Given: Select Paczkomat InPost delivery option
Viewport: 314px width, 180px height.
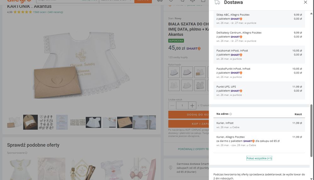Looking at the screenshot, I should point(259,55).
